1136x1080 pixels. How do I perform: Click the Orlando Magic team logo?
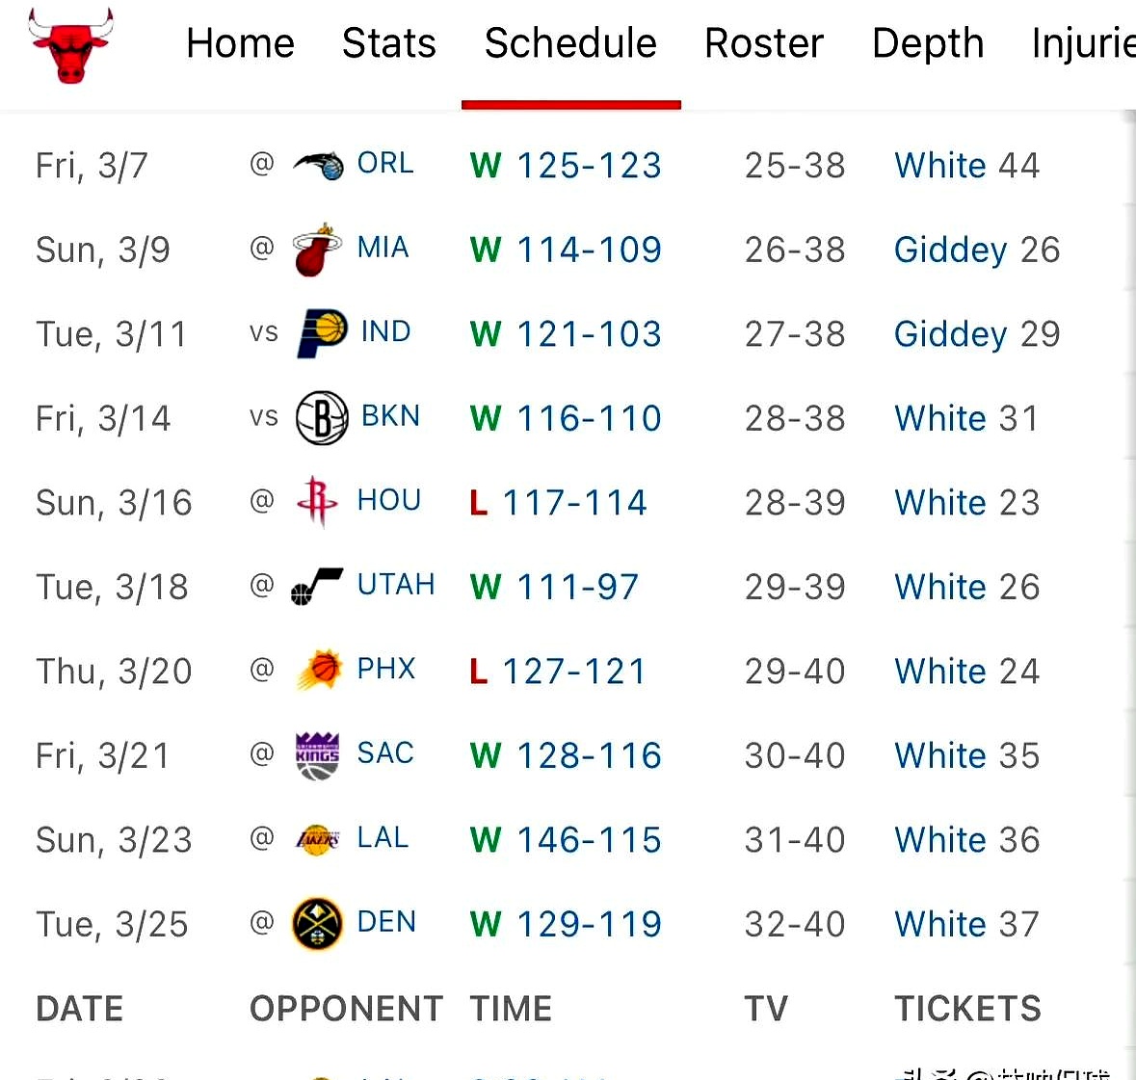318,166
